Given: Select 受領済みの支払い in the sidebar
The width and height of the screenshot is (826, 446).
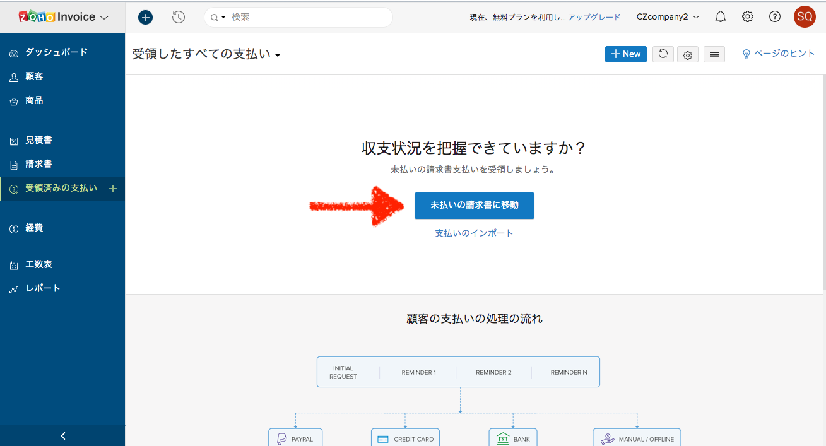Looking at the screenshot, I should (62, 188).
